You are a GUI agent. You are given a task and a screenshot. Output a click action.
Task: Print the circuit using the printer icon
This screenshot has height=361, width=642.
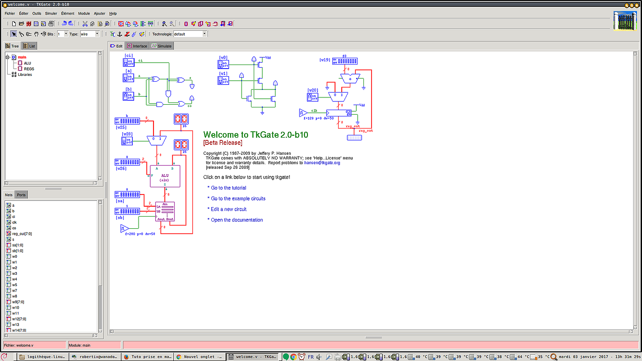coord(51,23)
